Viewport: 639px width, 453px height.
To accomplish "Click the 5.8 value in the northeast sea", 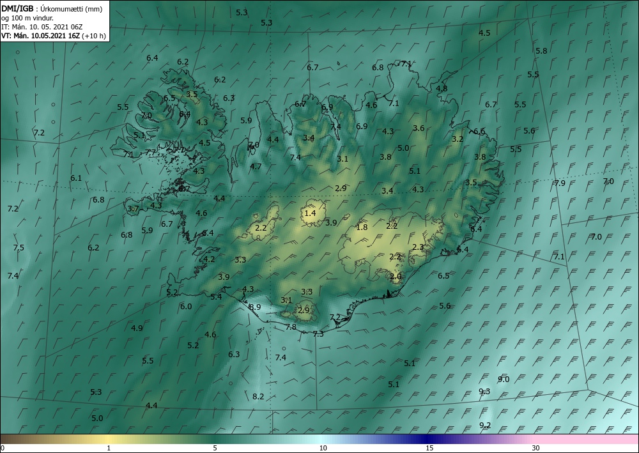I will [x=542, y=51].
